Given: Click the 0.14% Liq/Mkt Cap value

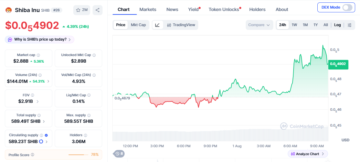Looking at the screenshot, I should point(78,101).
